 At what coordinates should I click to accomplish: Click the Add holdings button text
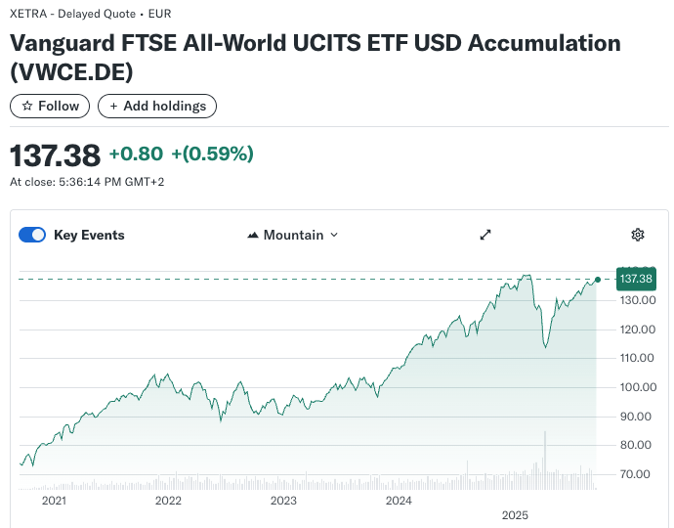tap(164, 106)
